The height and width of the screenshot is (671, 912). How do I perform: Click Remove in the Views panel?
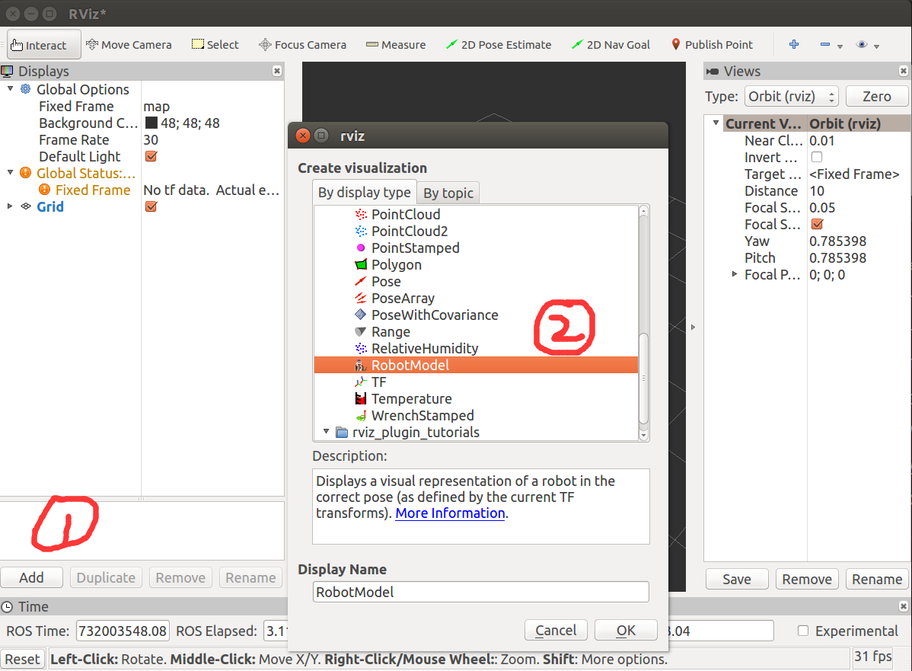coord(807,579)
